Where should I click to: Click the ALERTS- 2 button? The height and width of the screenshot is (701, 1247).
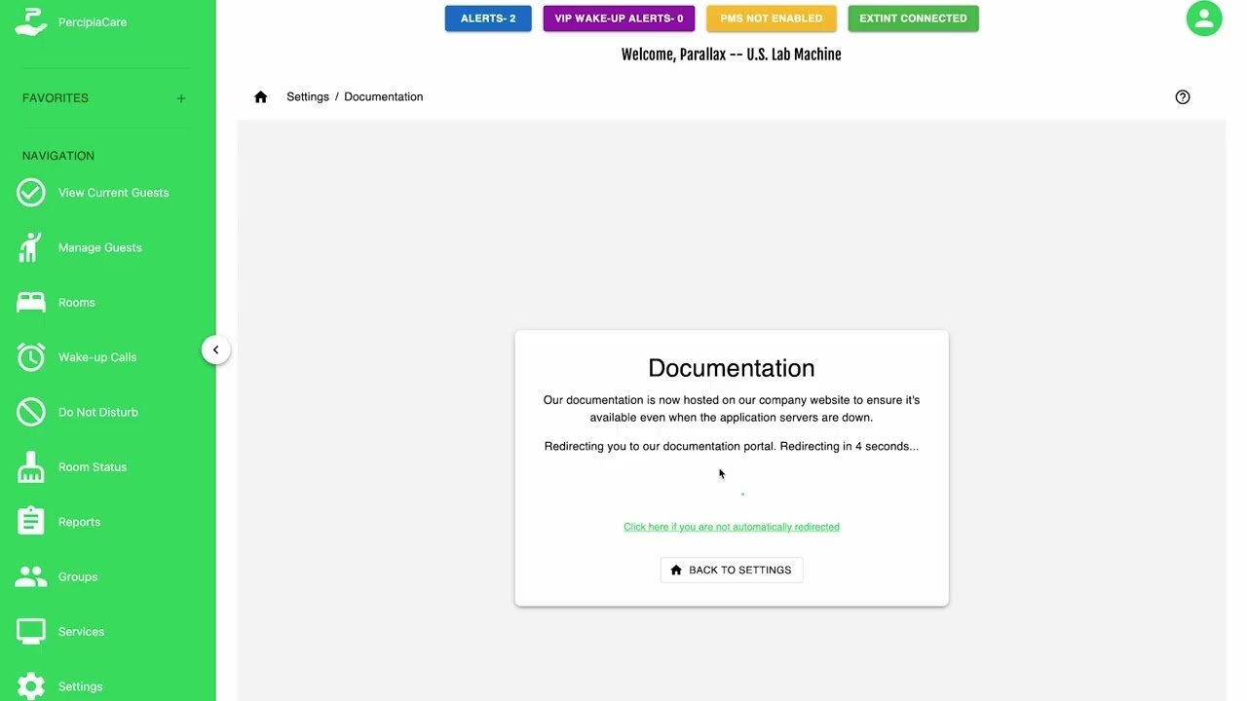(x=488, y=18)
